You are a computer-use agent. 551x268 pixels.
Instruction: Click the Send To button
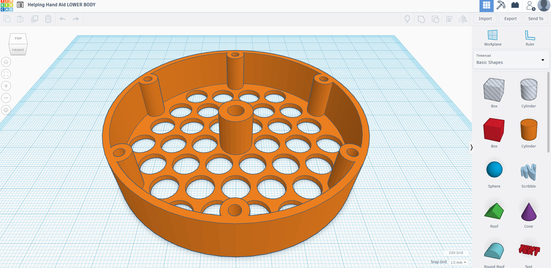[536, 19]
